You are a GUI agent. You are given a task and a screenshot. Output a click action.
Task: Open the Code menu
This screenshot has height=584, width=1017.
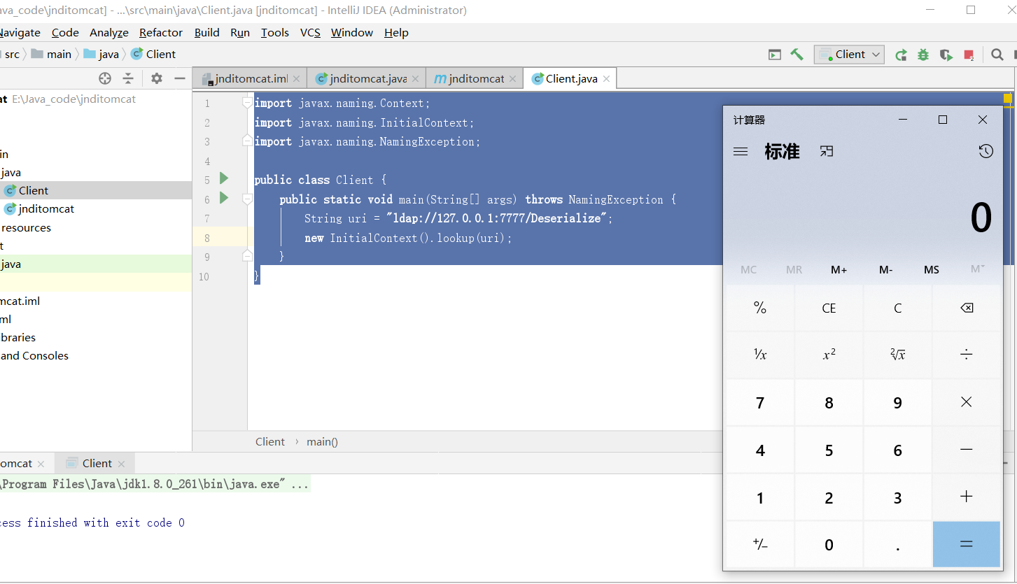pyautogui.click(x=65, y=33)
